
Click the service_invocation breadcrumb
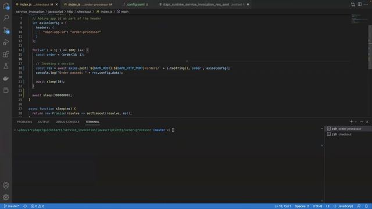pos(30,12)
